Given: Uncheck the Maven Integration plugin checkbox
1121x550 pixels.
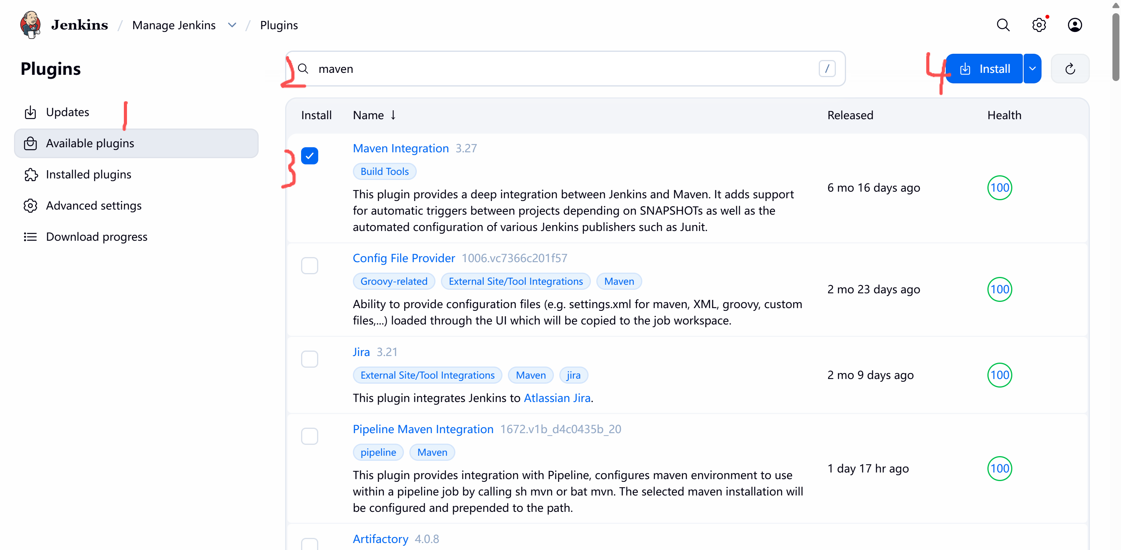Looking at the screenshot, I should pyautogui.click(x=309, y=156).
